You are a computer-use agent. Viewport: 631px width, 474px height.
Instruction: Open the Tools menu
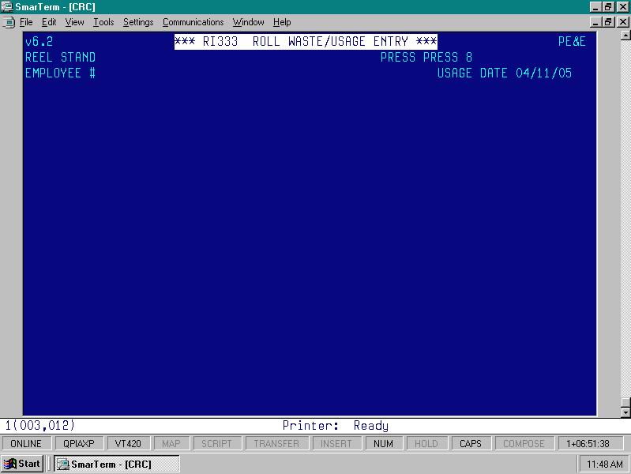pyautogui.click(x=103, y=22)
